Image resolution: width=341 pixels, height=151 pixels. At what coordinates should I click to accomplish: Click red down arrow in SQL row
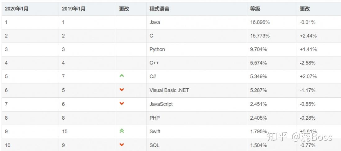(122, 144)
